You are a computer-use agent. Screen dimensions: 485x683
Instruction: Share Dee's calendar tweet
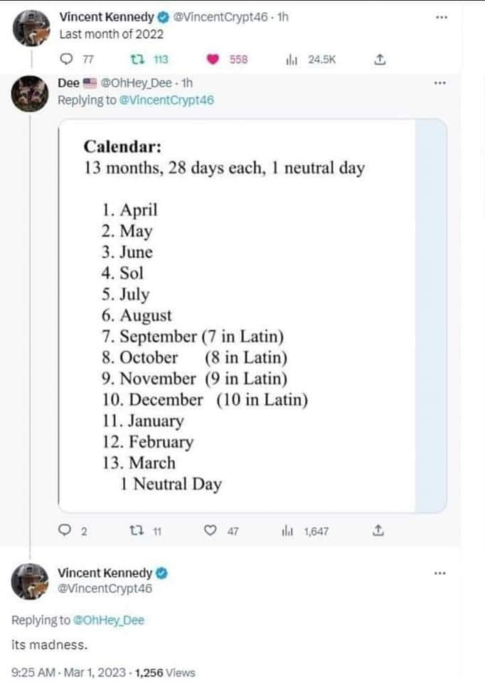(378, 531)
